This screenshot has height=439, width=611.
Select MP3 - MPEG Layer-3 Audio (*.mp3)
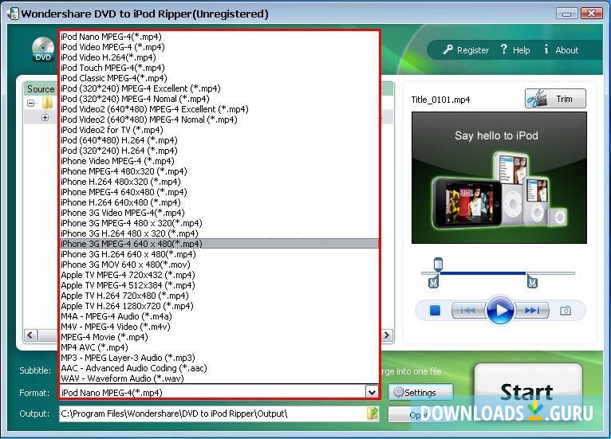[x=219, y=358]
